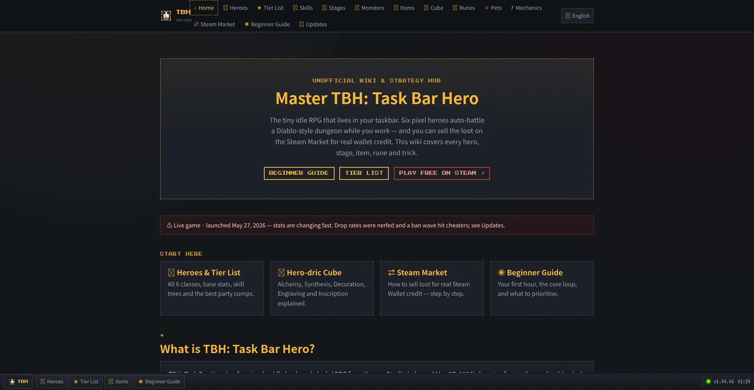Click the warning triangle in Live game notice
Screen dimensions: 754x390
[169, 225]
